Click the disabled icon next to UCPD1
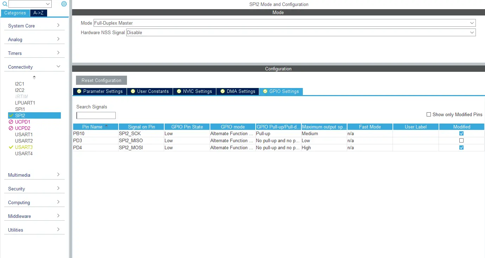 coord(11,122)
